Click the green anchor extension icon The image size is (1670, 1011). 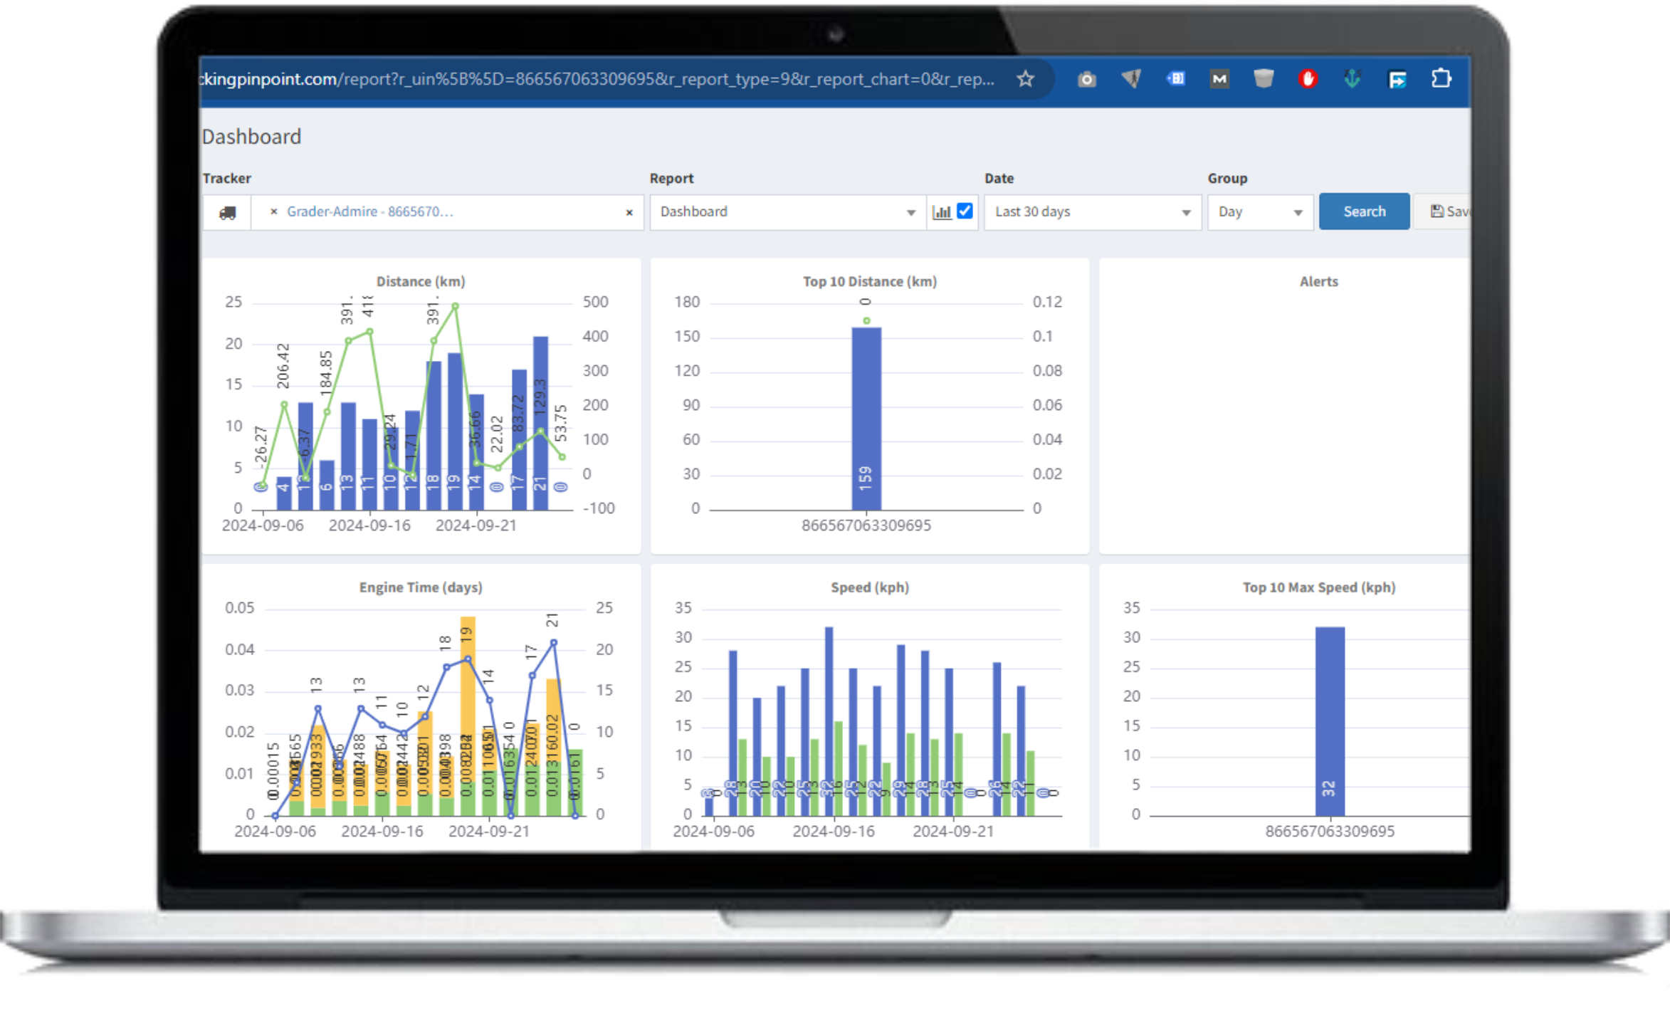(1353, 79)
